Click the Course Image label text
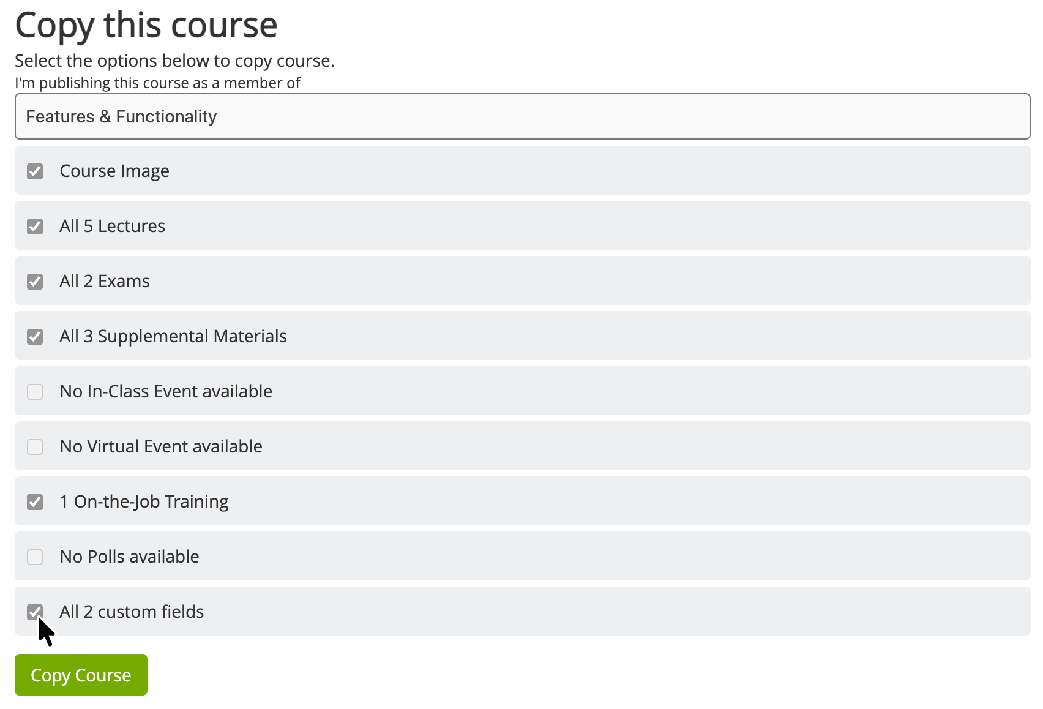Image resolution: width=1043 pixels, height=709 pixels. tap(114, 171)
